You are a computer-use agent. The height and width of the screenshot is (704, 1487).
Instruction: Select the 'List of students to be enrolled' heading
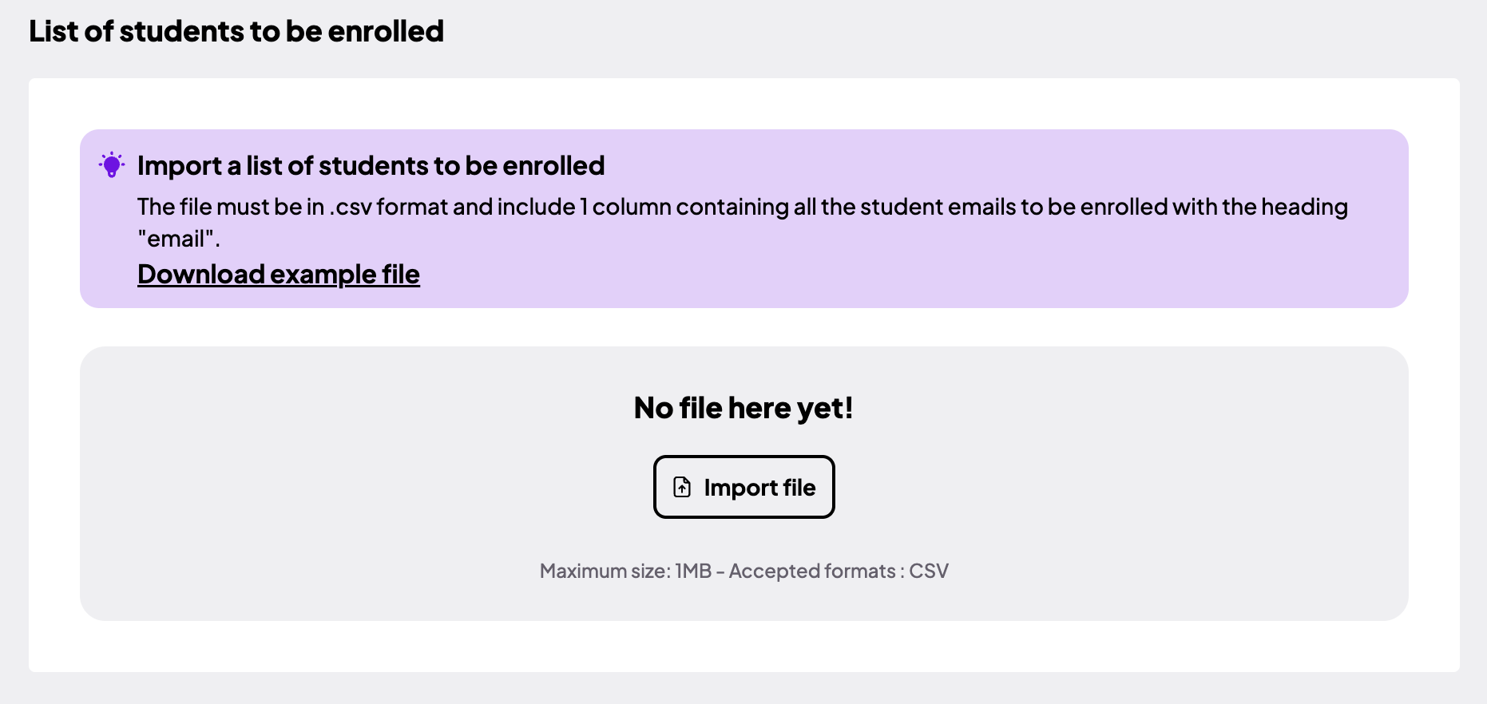click(236, 31)
